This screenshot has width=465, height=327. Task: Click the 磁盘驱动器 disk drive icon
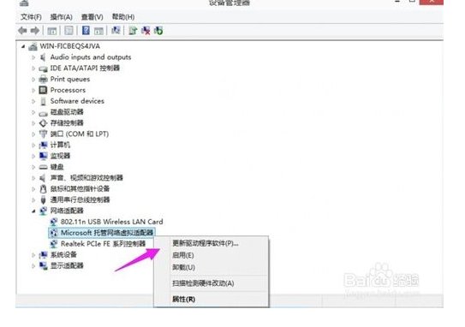(x=44, y=113)
